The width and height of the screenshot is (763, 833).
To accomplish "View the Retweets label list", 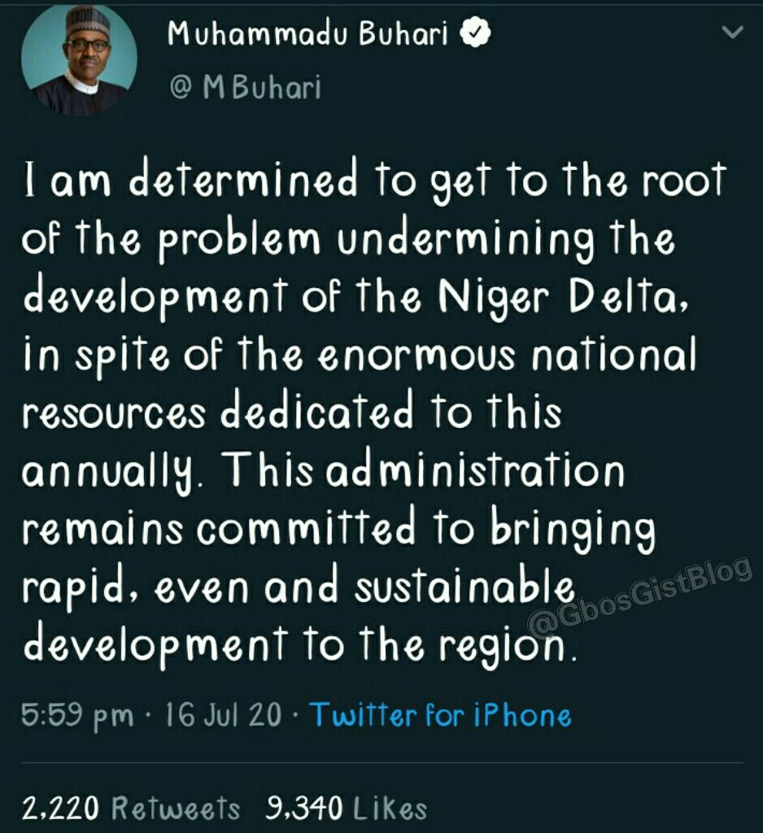I will pos(175,808).
